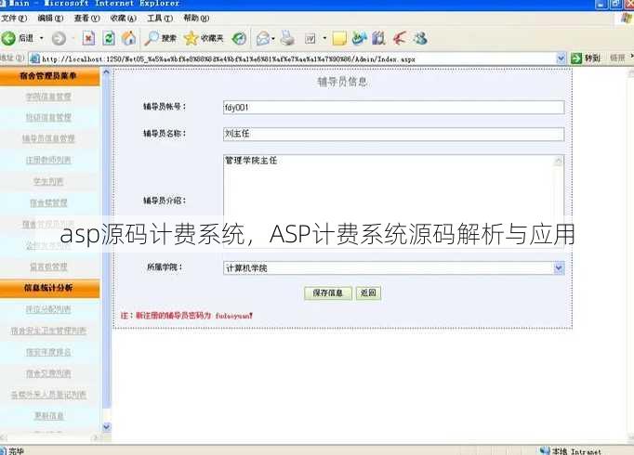Click the Mail envelope toolbar icon

pos(262,38)
